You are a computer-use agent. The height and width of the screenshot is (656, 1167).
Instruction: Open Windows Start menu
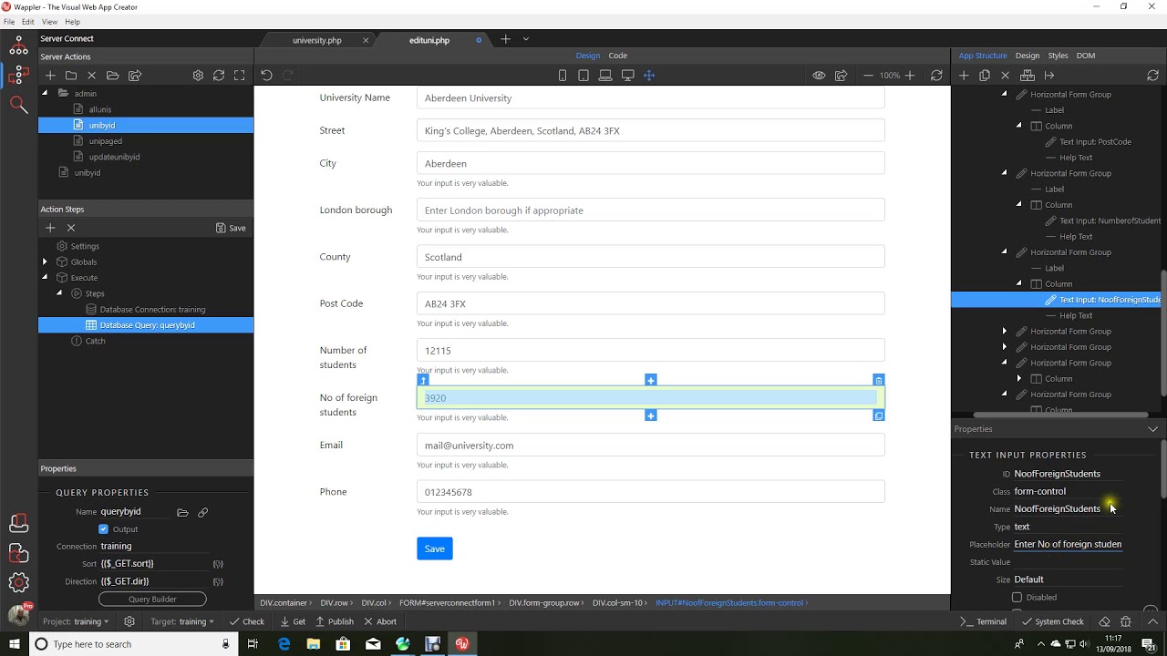tap(15, 644)
